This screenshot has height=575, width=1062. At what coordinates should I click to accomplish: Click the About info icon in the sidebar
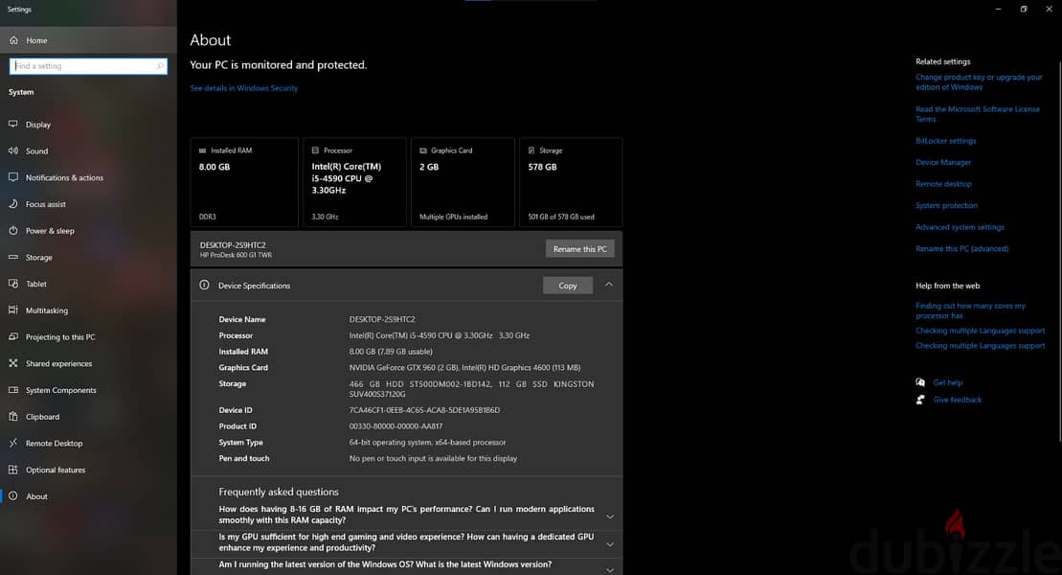point(12,495)
